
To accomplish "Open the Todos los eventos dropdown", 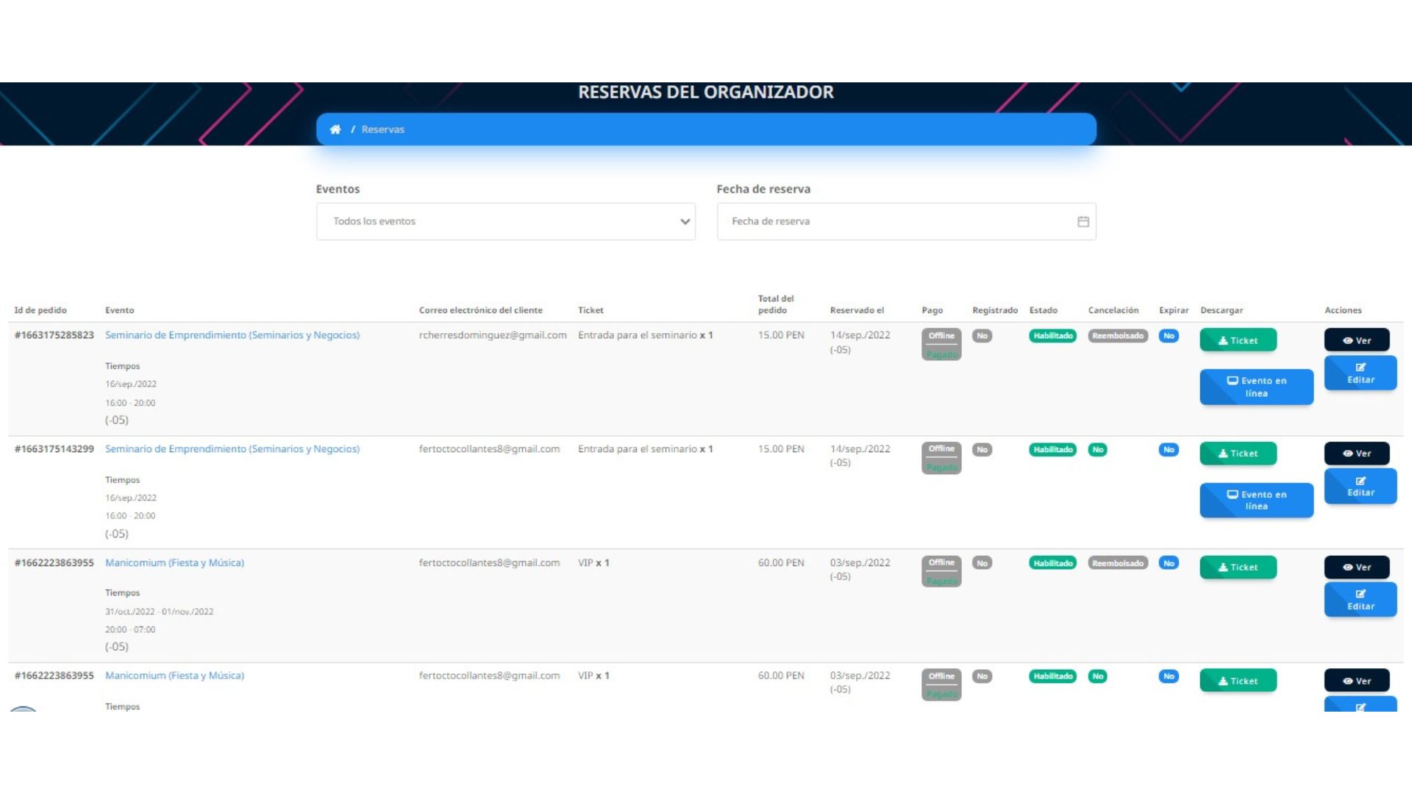I will coord(506,221).
